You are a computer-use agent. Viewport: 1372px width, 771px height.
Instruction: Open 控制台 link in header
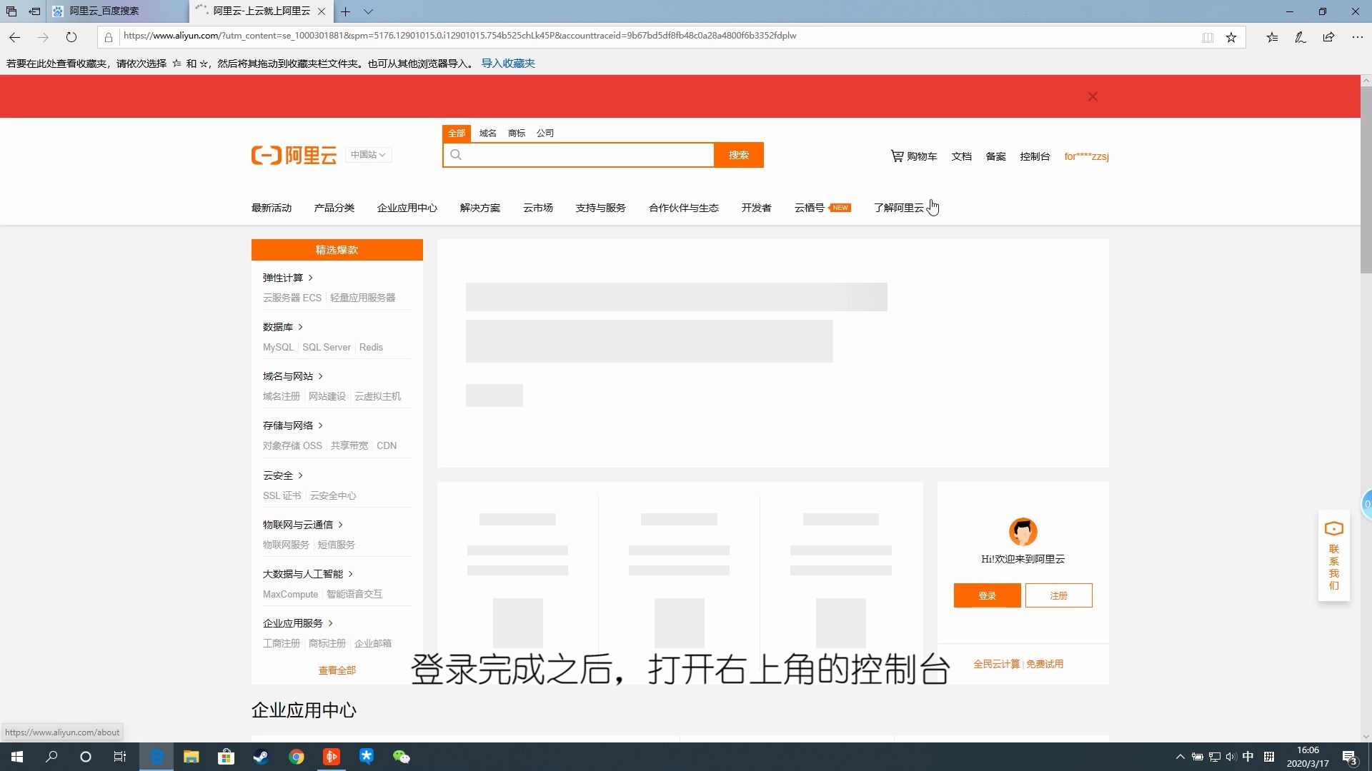tap(1034, 156)
